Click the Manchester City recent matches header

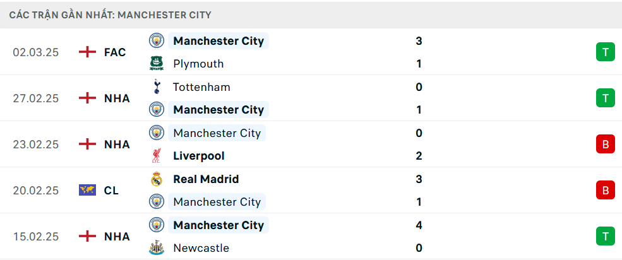pyautogui.click(x=111, y=14)
